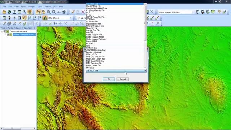
Task: Select DTED from the format list
Action: click(x=89, y=15)
